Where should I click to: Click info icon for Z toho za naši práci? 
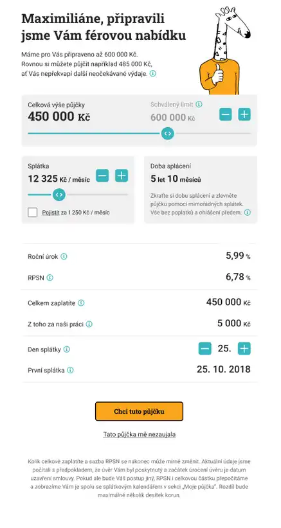89,324
